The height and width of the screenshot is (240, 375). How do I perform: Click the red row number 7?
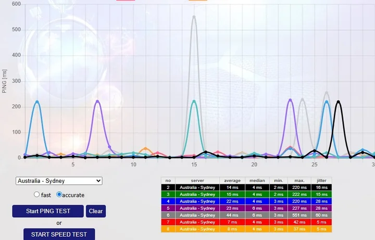(168, 222)
